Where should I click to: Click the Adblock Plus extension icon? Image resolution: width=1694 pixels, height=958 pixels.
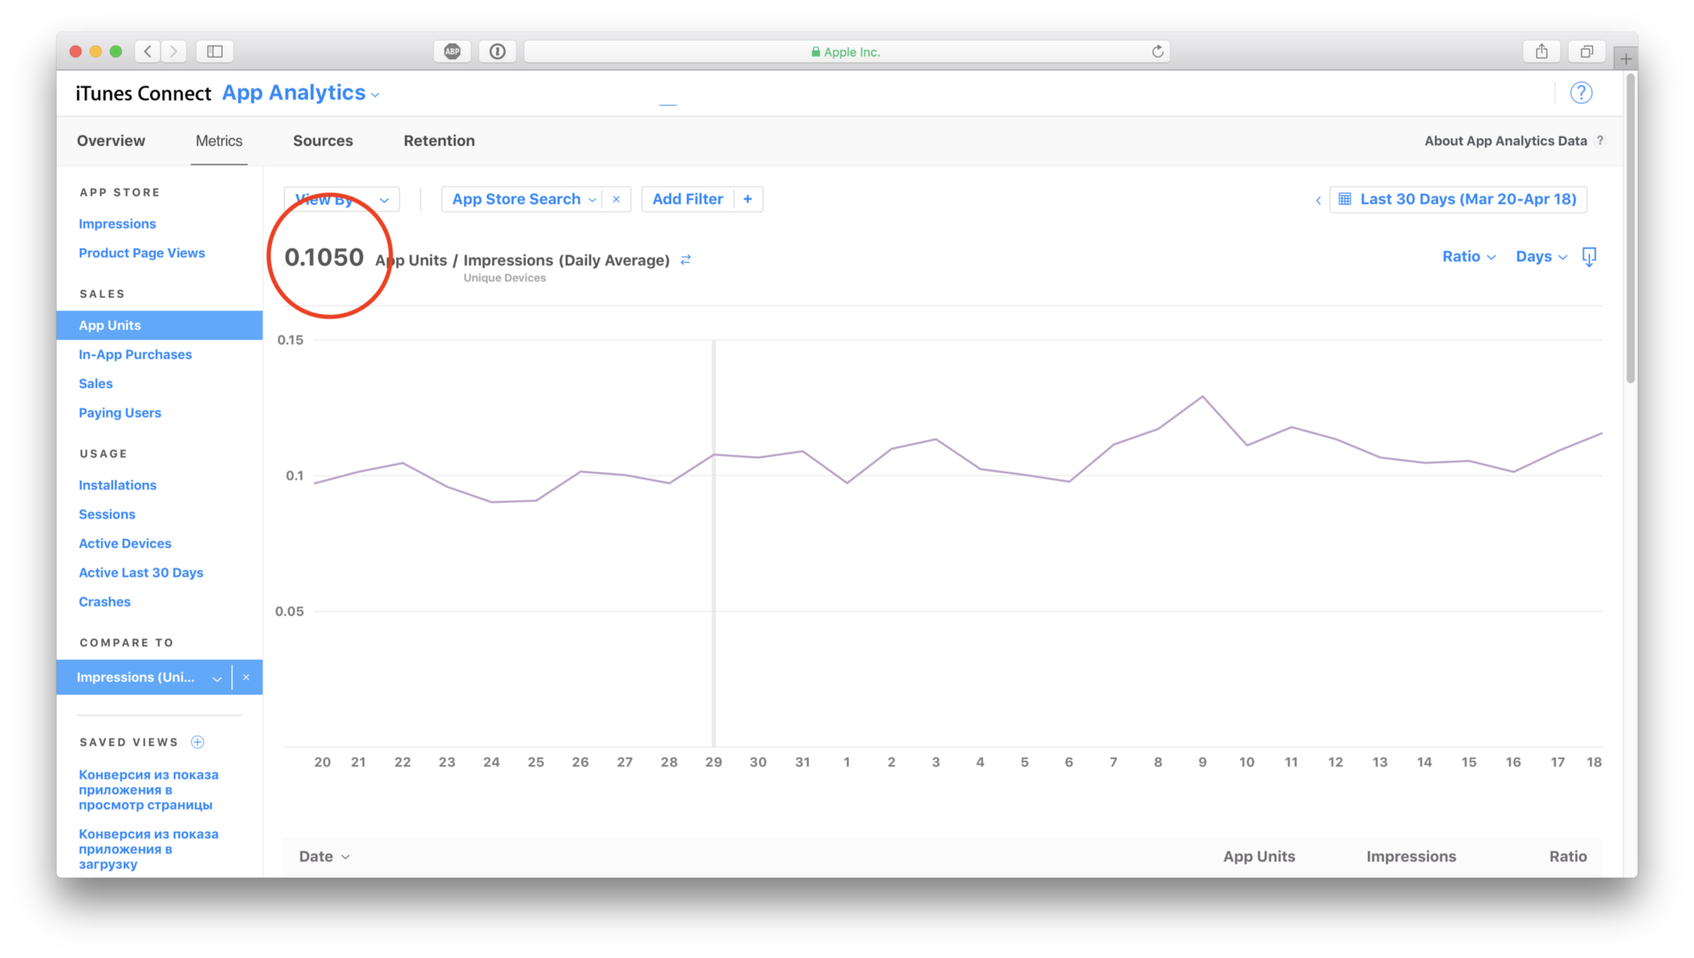pos(452,52)
